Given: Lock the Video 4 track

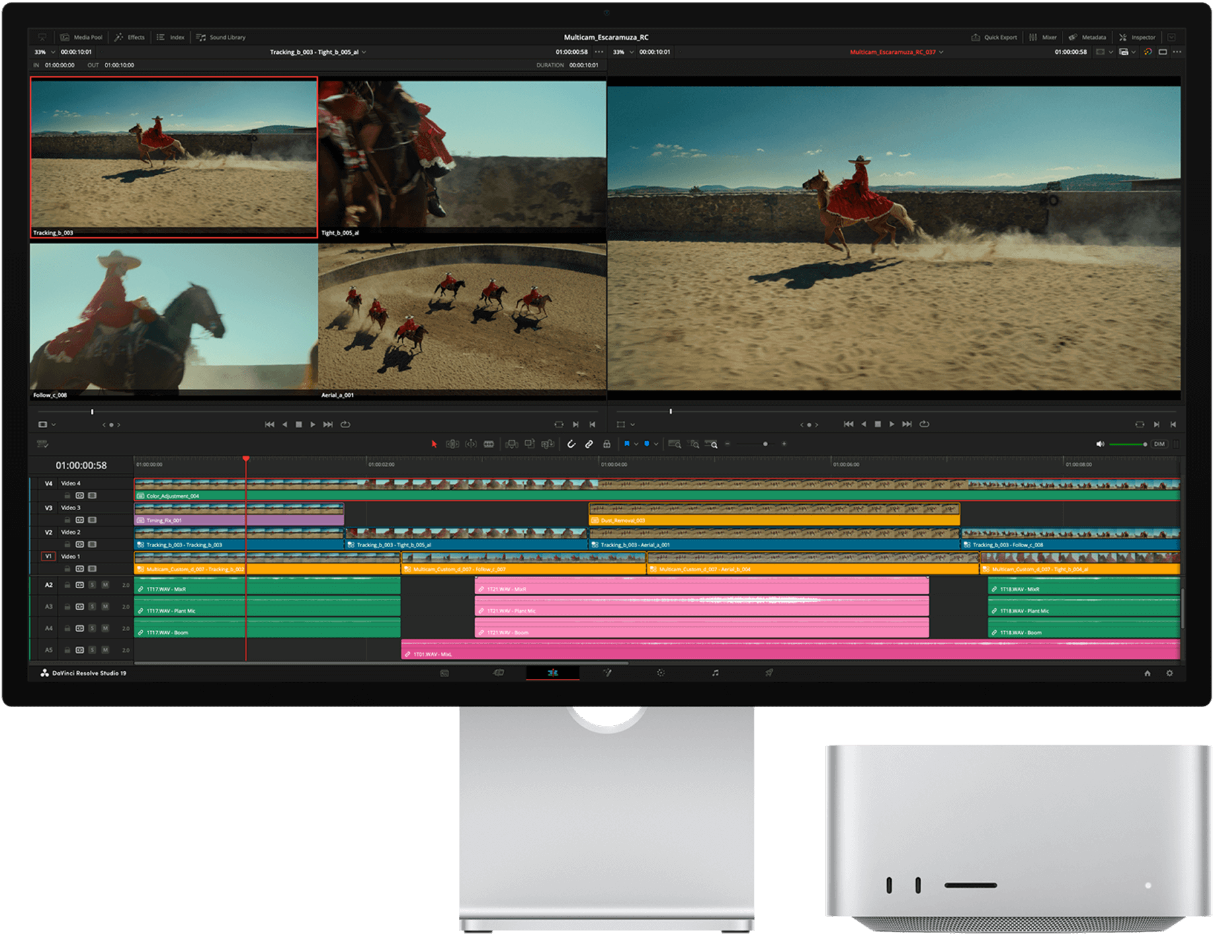Looking at the screenshot, I should click(x=67, y=496).
